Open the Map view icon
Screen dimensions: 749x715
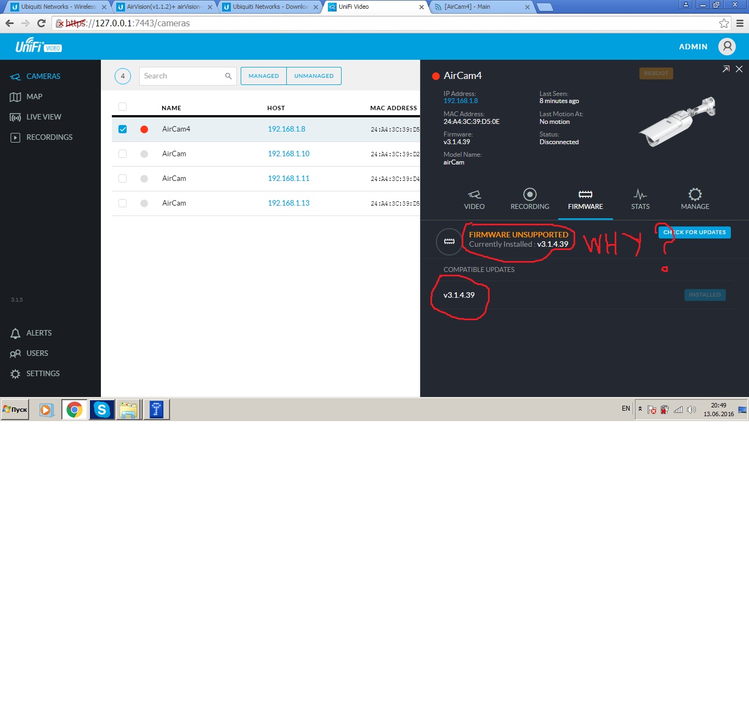click(x=15, y=97)
